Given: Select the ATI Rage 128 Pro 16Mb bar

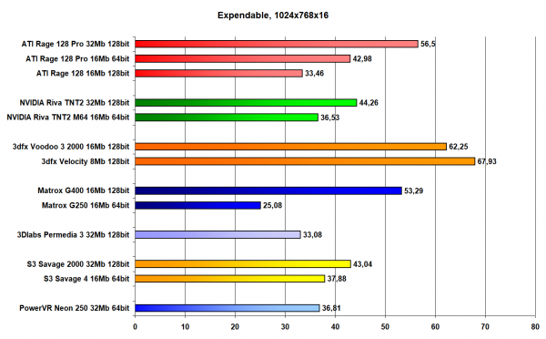Looking at the screenshot, I should 243,58.
